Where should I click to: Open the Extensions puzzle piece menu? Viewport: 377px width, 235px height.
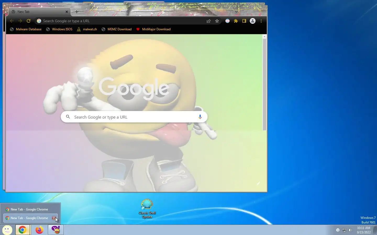(236, 21)
